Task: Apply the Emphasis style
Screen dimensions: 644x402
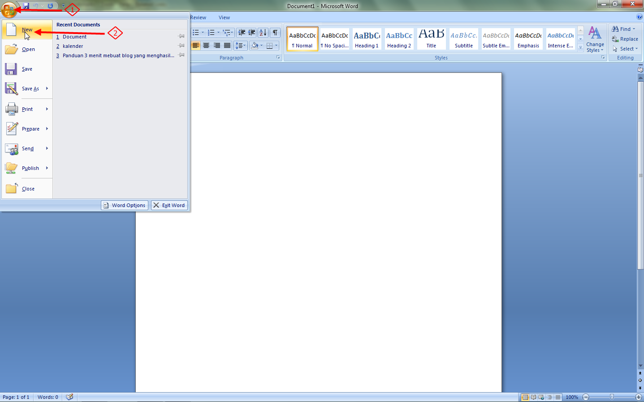Action: pos(528,39)
